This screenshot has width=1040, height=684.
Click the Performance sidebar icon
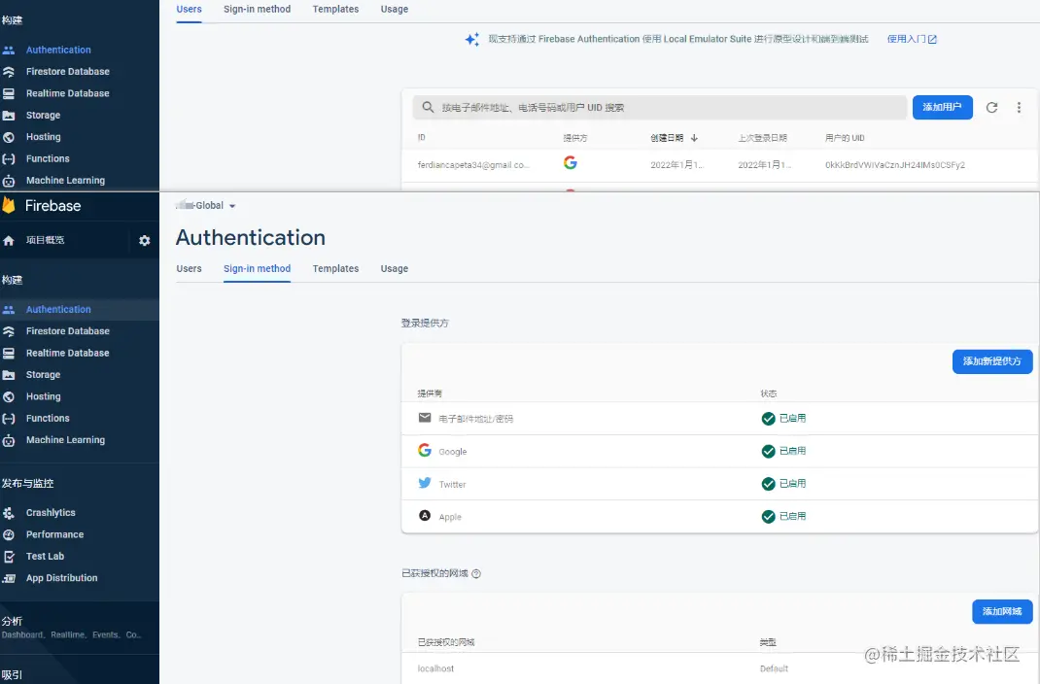click(9, 535)
